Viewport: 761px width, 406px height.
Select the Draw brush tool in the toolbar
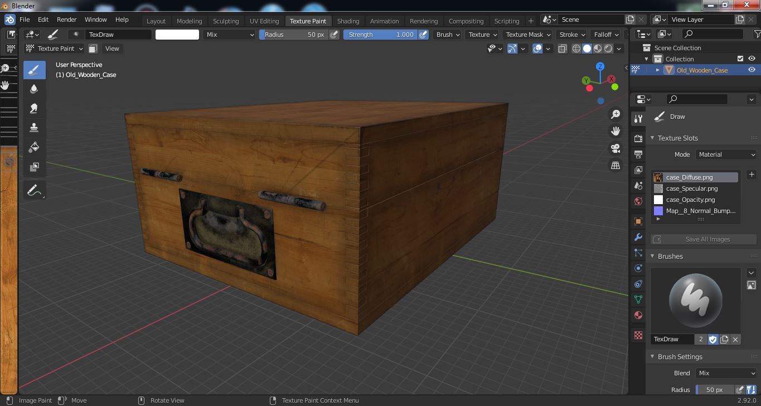pyautogui.click(x=34, y=70)
